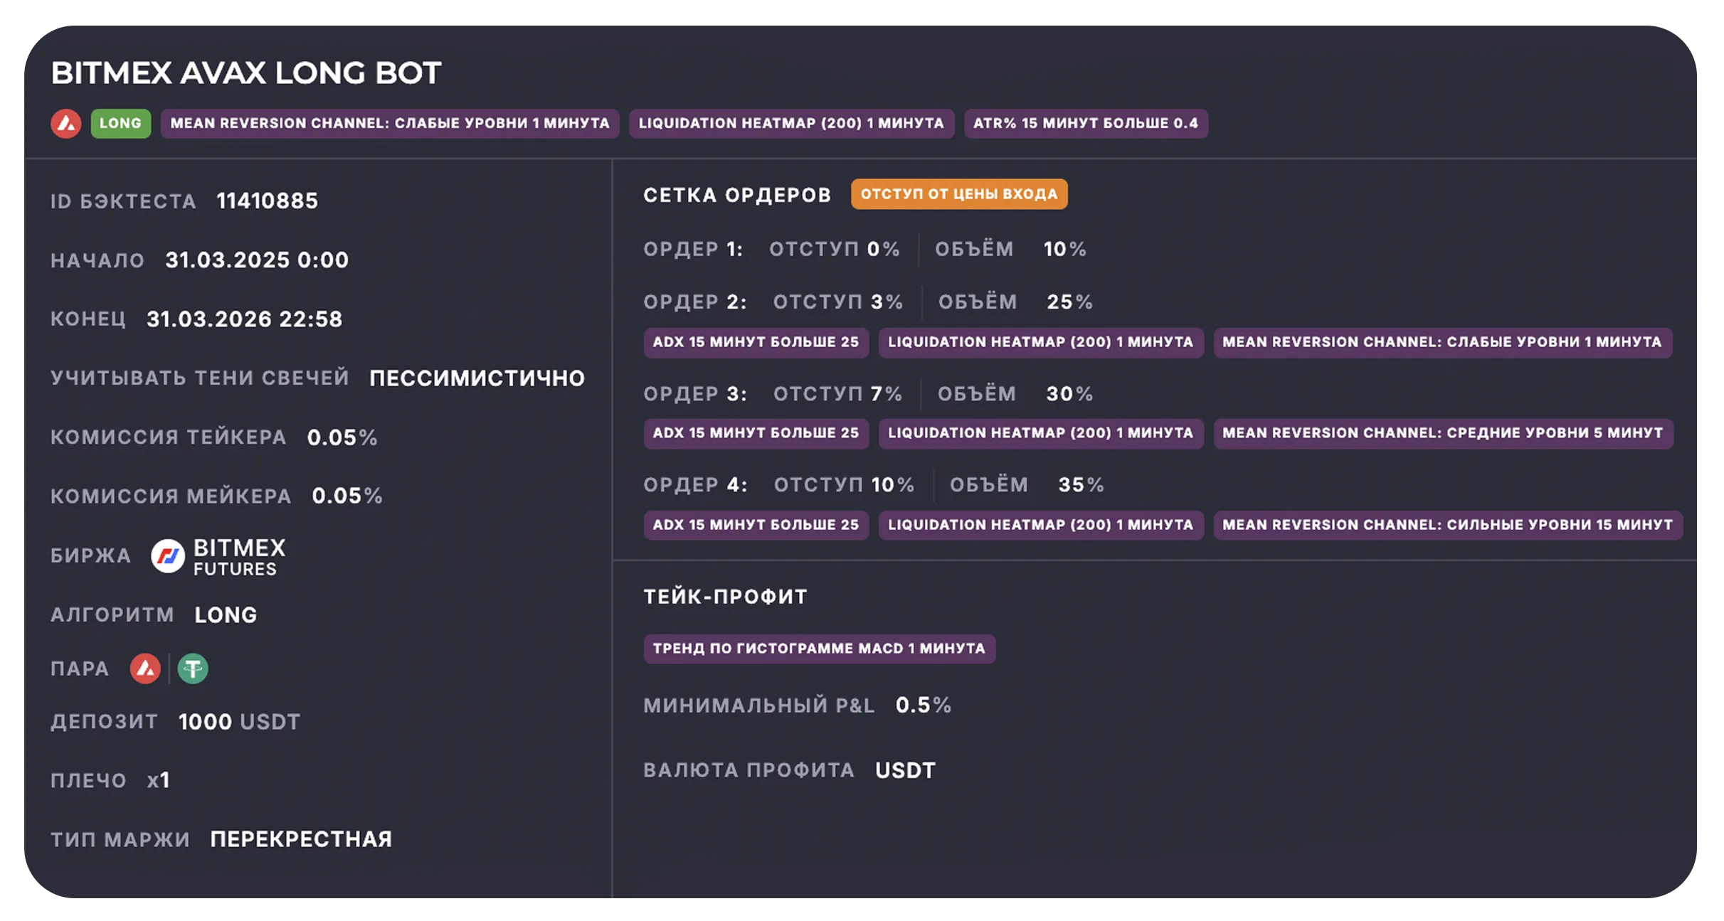
Task: Open the Mean Reversion Channel tag under Ордер 4
Action: pos(1446,524)
